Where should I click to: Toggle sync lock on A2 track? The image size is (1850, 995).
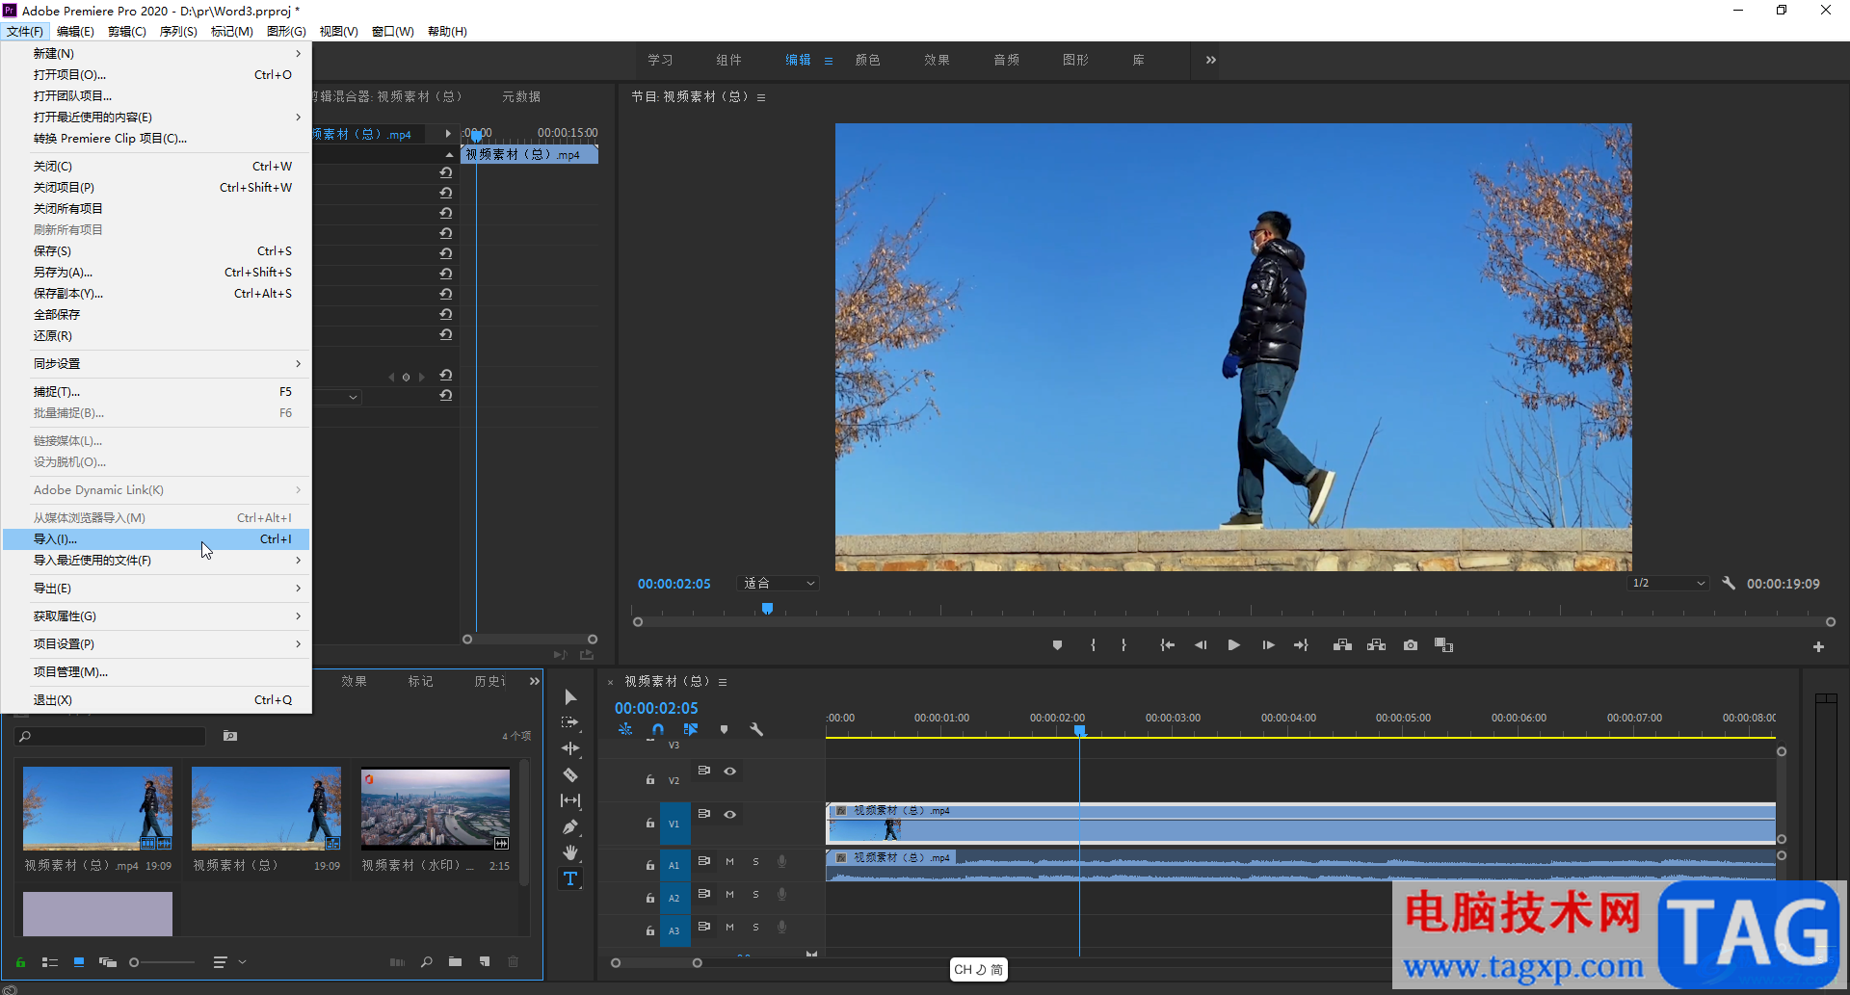[704, 894]
